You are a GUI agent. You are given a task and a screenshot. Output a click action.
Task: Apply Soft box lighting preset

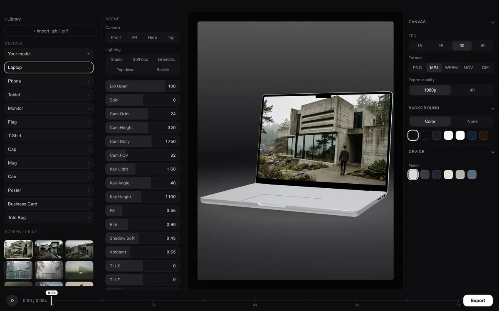tap(140, 60)
